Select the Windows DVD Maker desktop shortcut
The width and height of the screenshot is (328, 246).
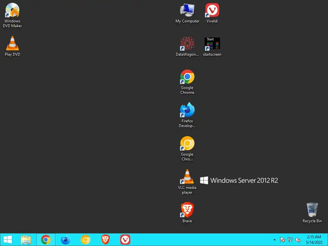pos(12,15)
